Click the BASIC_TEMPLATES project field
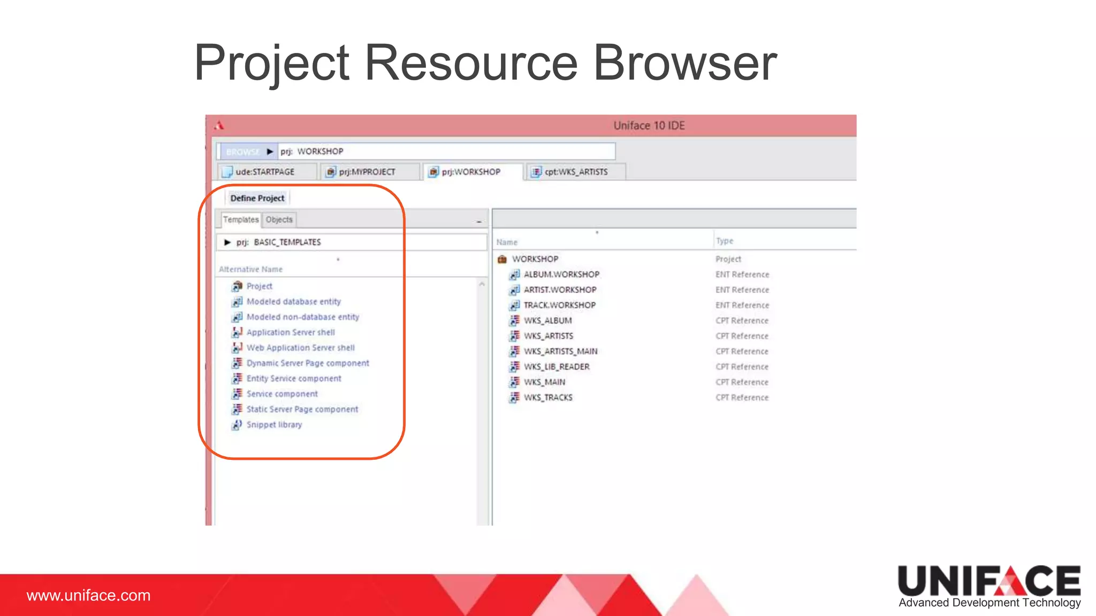Image resolution: width=1096 pixels, height=616 pixels. [352, 243]
